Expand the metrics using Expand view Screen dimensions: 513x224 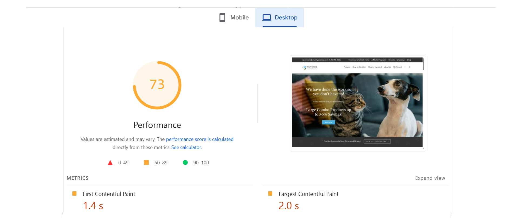coord(430,178)
